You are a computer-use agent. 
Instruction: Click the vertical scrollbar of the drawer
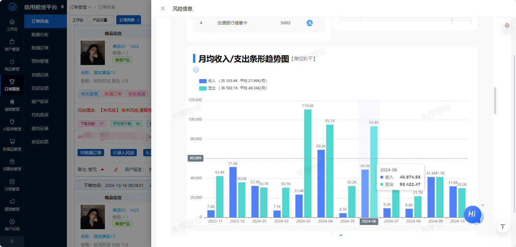[x=495, y=101]
